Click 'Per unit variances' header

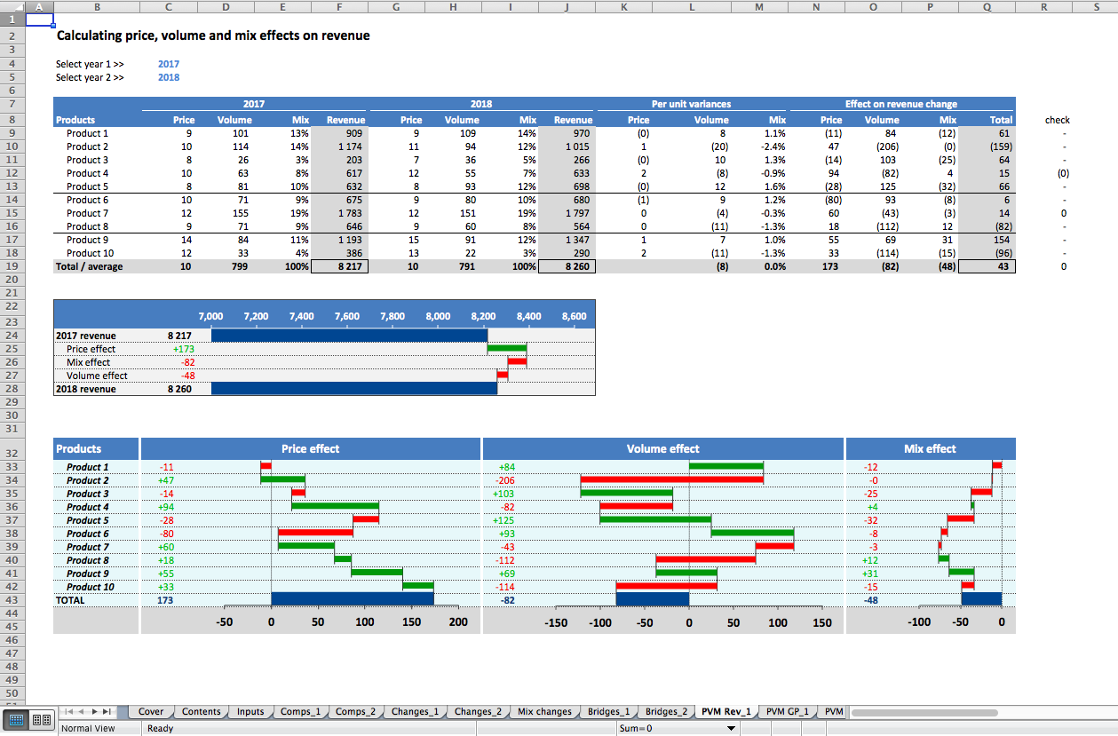(691, 105)
